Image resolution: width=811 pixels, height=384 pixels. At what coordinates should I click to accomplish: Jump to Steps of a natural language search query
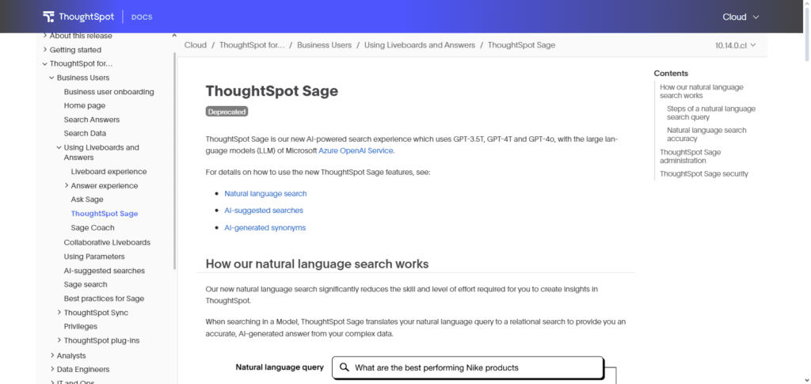[710, 113]
